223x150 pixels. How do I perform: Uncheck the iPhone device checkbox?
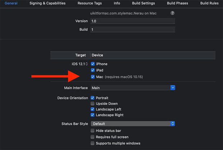click(93, 64)
